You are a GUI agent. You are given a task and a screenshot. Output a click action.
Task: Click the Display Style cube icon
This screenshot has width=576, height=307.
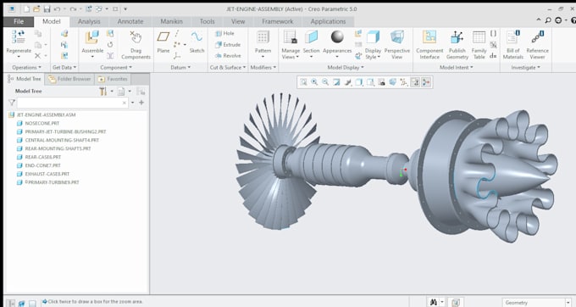pos(373,36)
